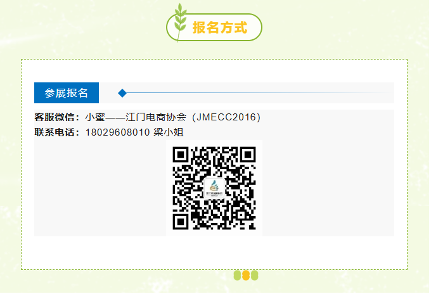Click the wheat leaf icon beside 报名方式

(181, 22)
